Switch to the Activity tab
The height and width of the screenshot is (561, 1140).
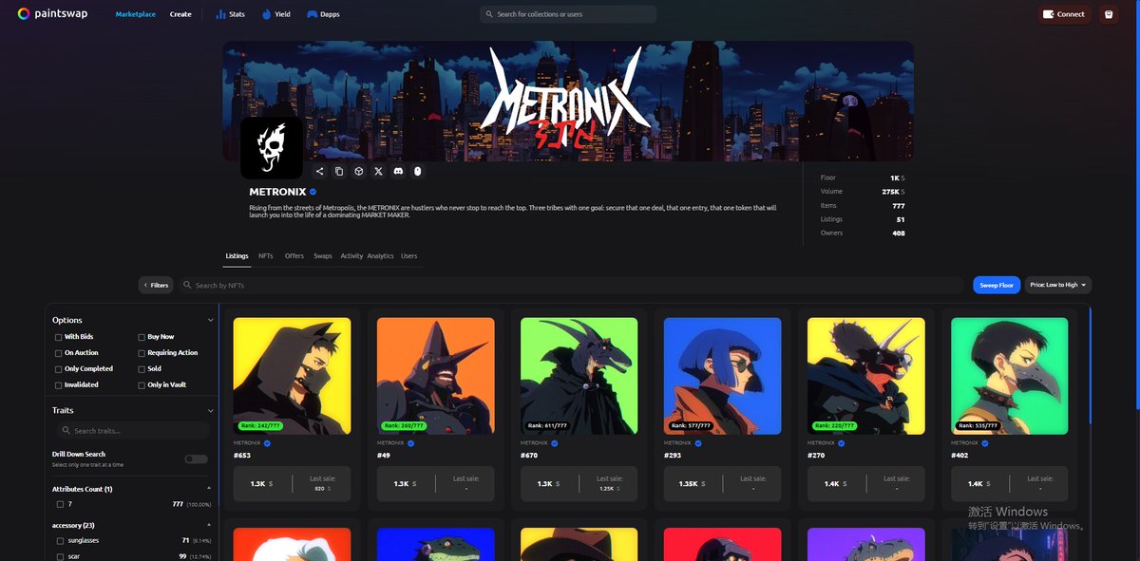point(351,256)
